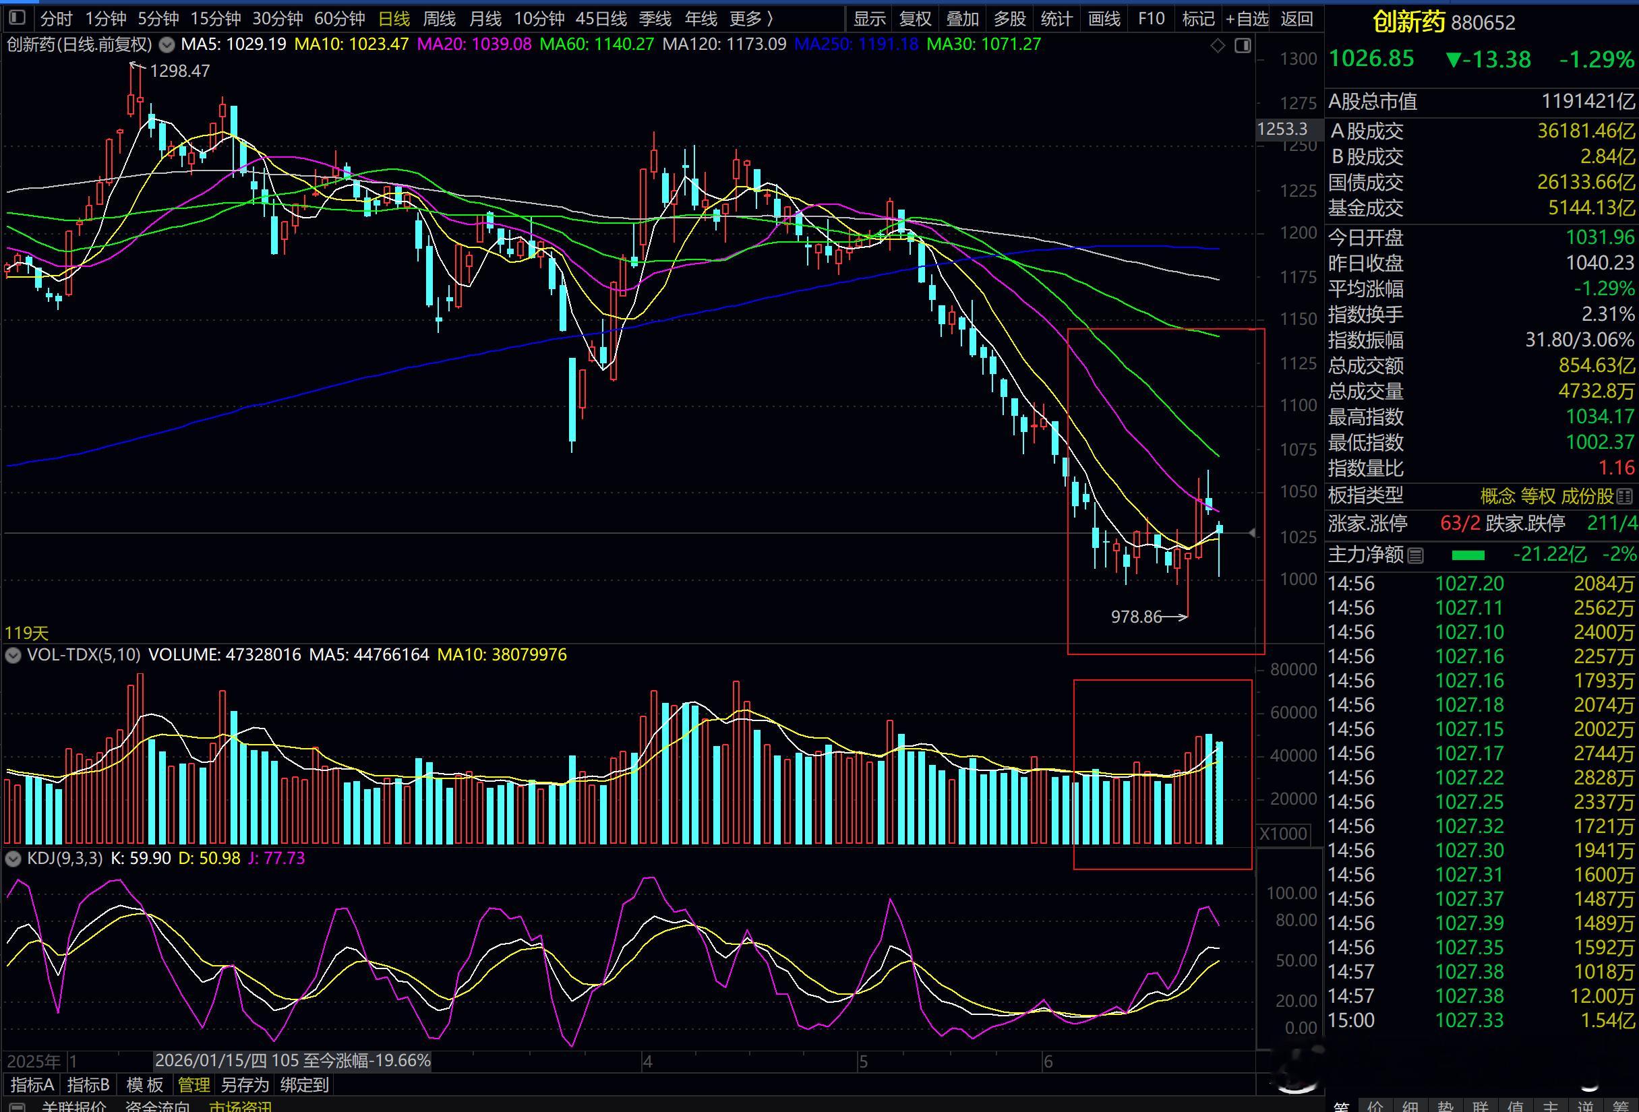The height and width of the screenshot is (1112, 1639).
Task: Switch to 分时 intraday view
Action: [x=56, y=18]
